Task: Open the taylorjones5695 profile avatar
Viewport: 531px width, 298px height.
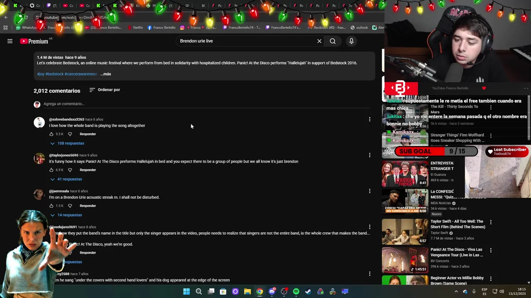Action: point(39,159)
